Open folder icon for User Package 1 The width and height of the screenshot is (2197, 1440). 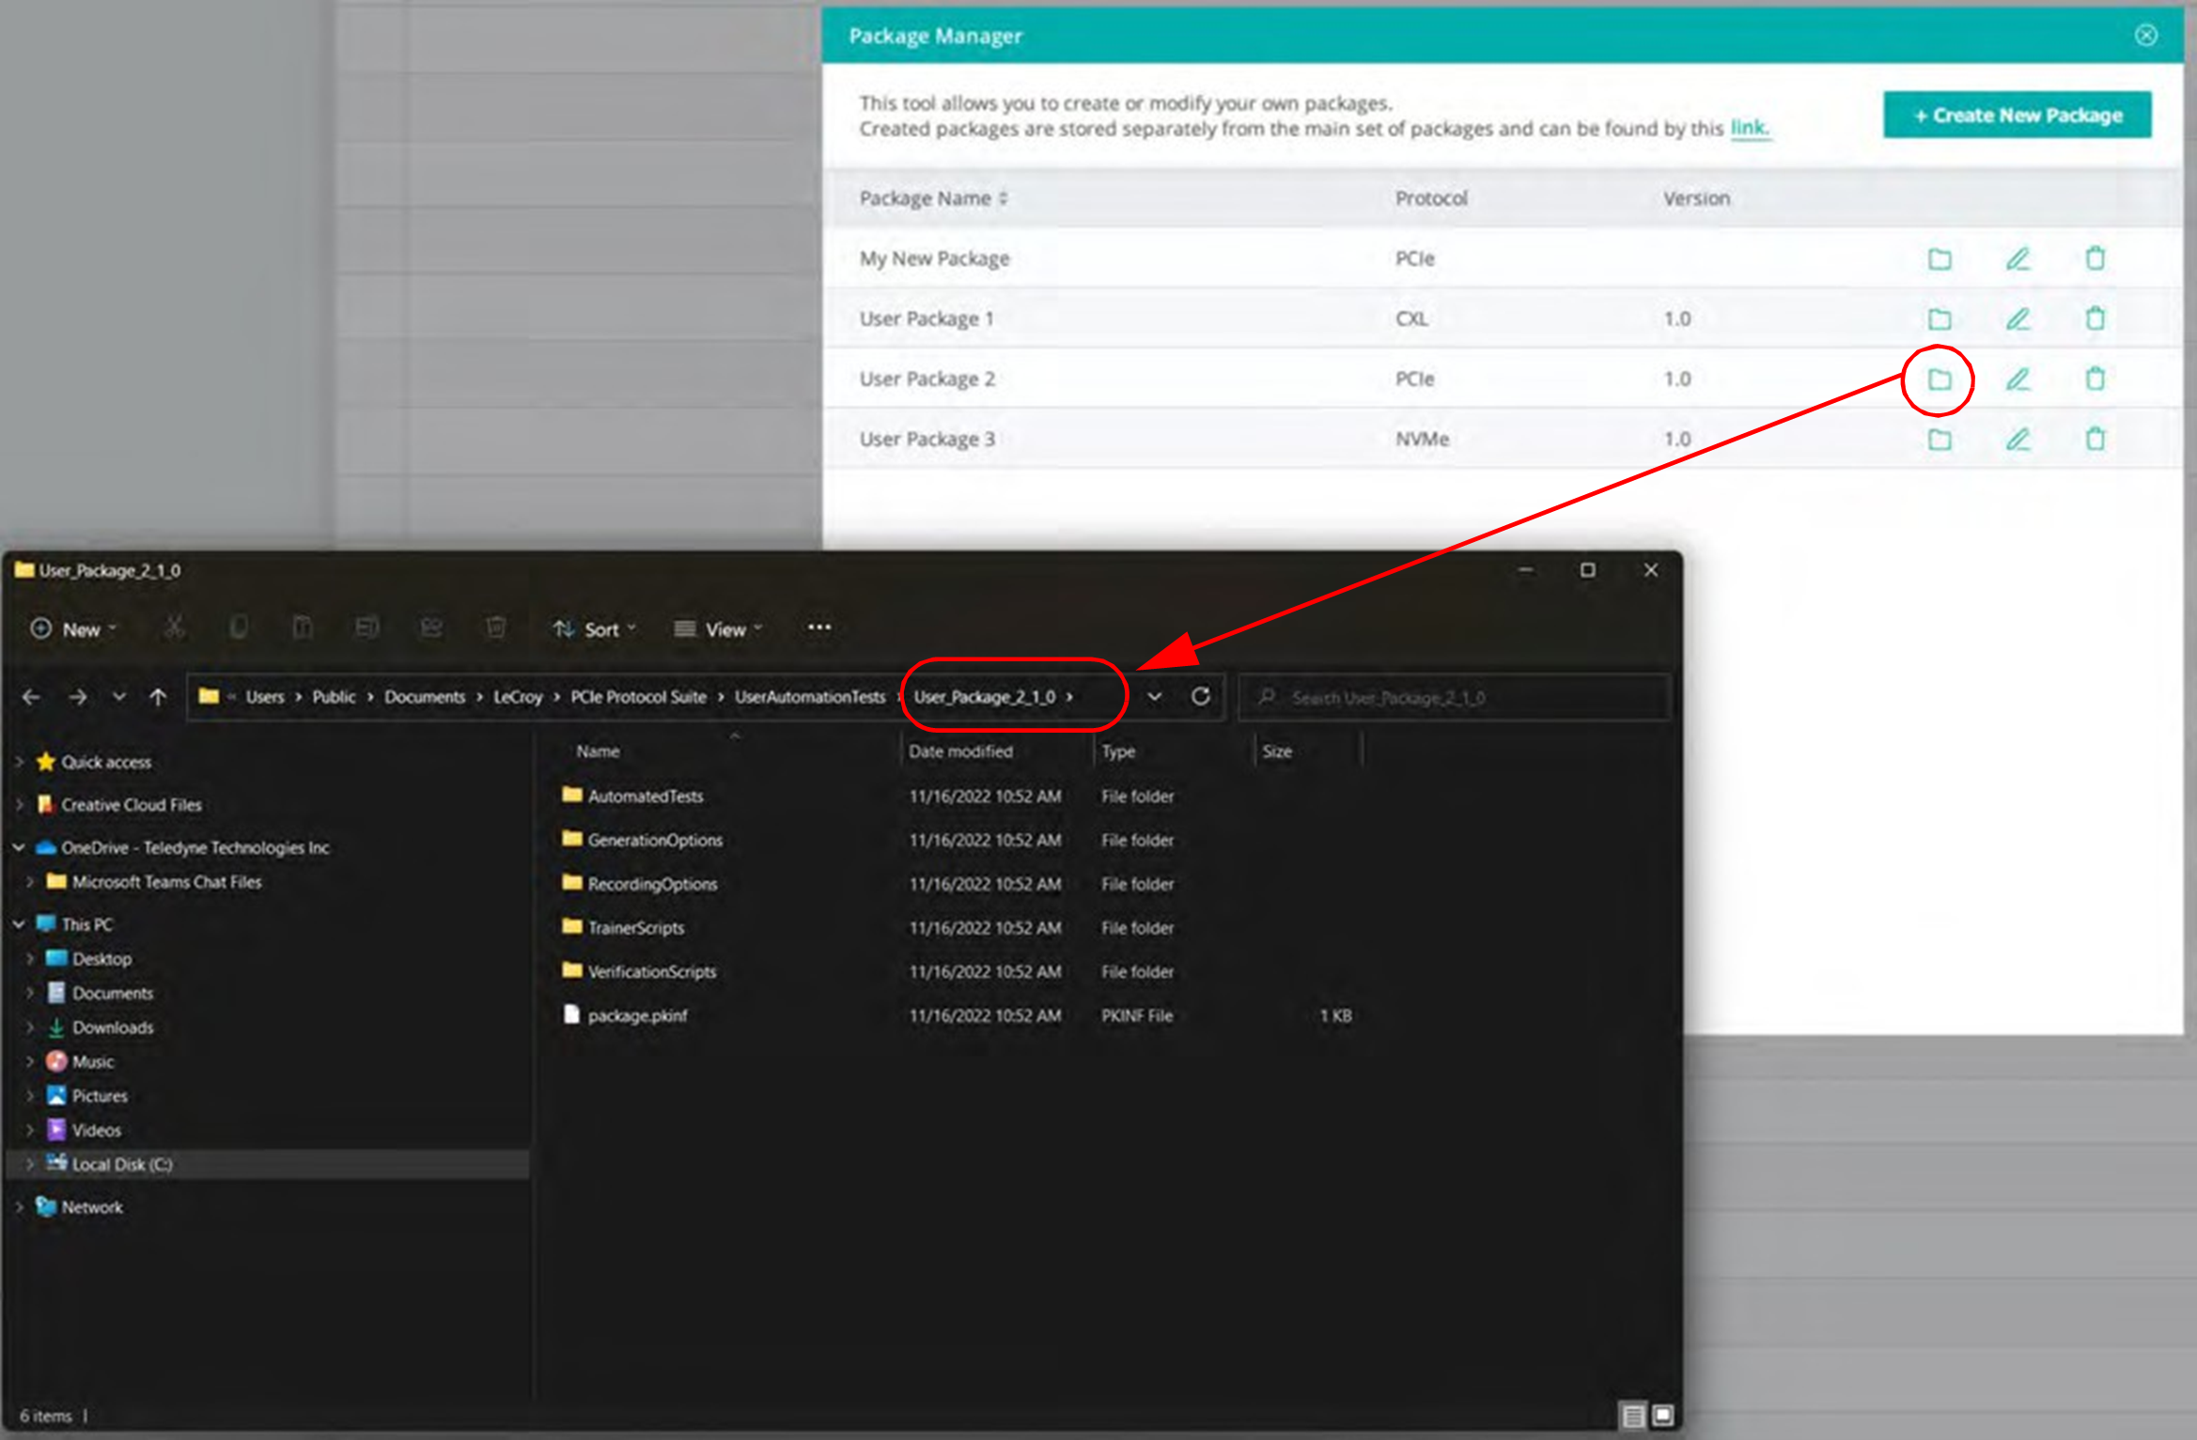click(x=1939, y=319)
